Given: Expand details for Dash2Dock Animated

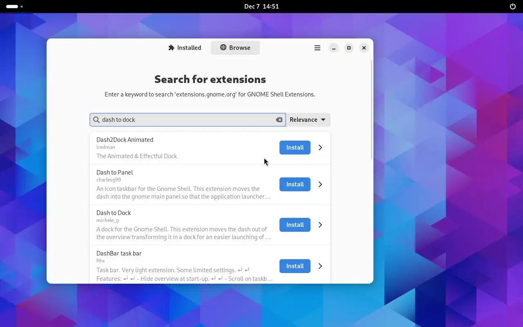Looking at the screenshot, I should tap(320, 148).
